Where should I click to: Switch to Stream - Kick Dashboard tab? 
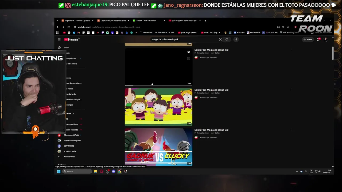pos(149,21)
